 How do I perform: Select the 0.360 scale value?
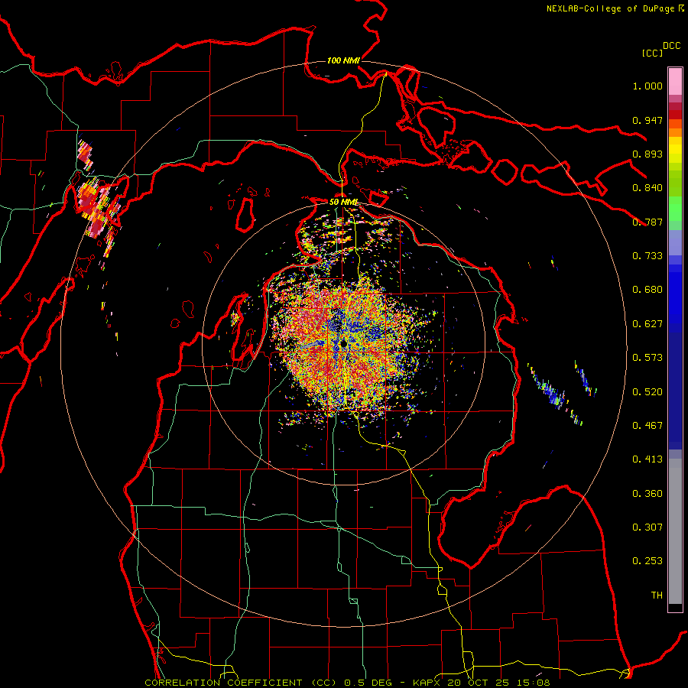click(x=647, y=494)
